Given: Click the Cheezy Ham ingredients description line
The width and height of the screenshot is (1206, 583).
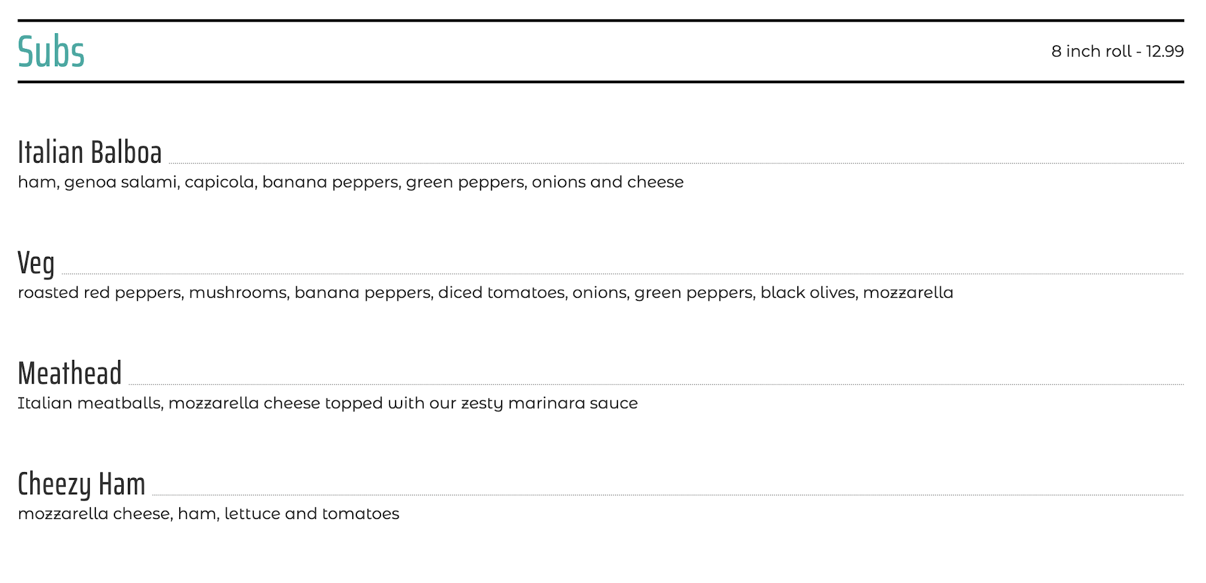Looking at the screenshot, I should pyautogui.click(x=208, y=514).
